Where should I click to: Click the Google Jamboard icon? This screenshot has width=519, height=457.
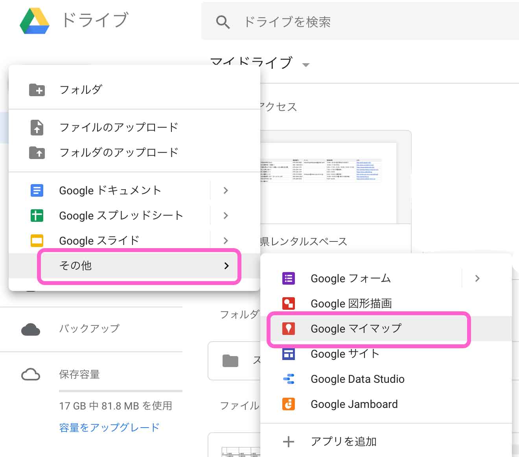(289, 404)
